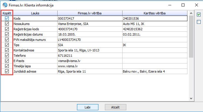Select the Firmas.lv value 000373417

click(x=66, y=19)
